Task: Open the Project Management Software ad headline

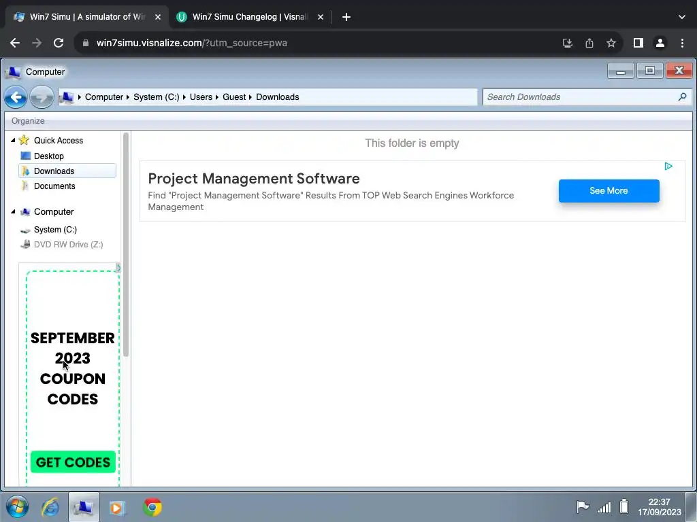Action: (254, 179)
